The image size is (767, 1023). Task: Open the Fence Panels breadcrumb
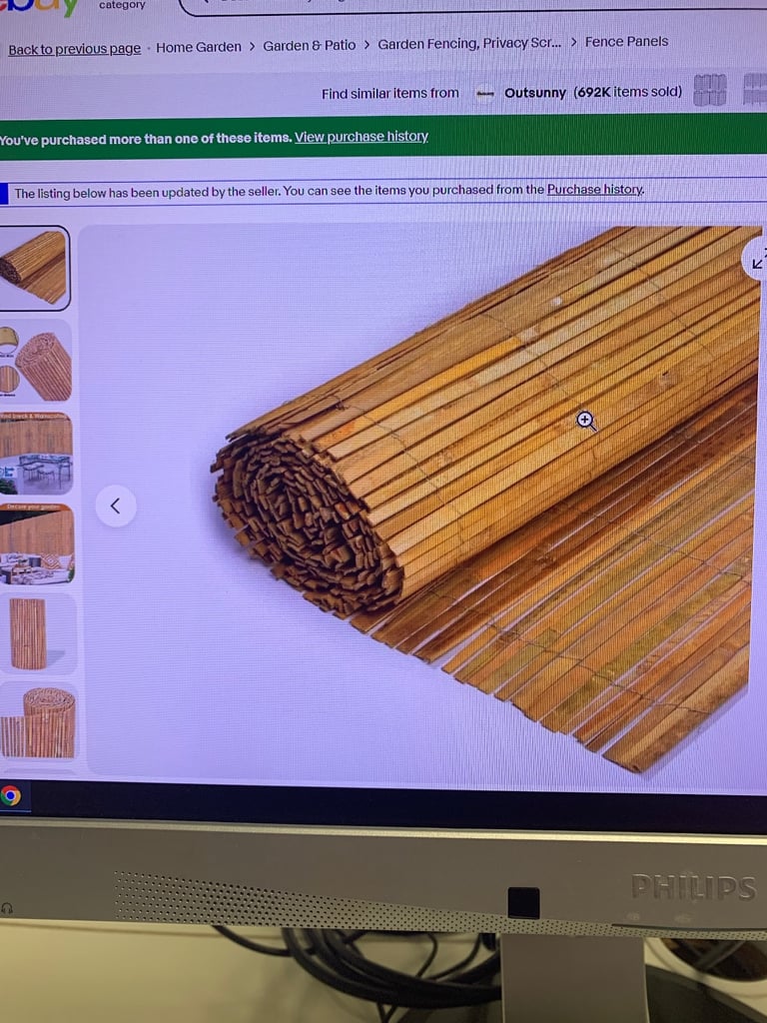626,42
